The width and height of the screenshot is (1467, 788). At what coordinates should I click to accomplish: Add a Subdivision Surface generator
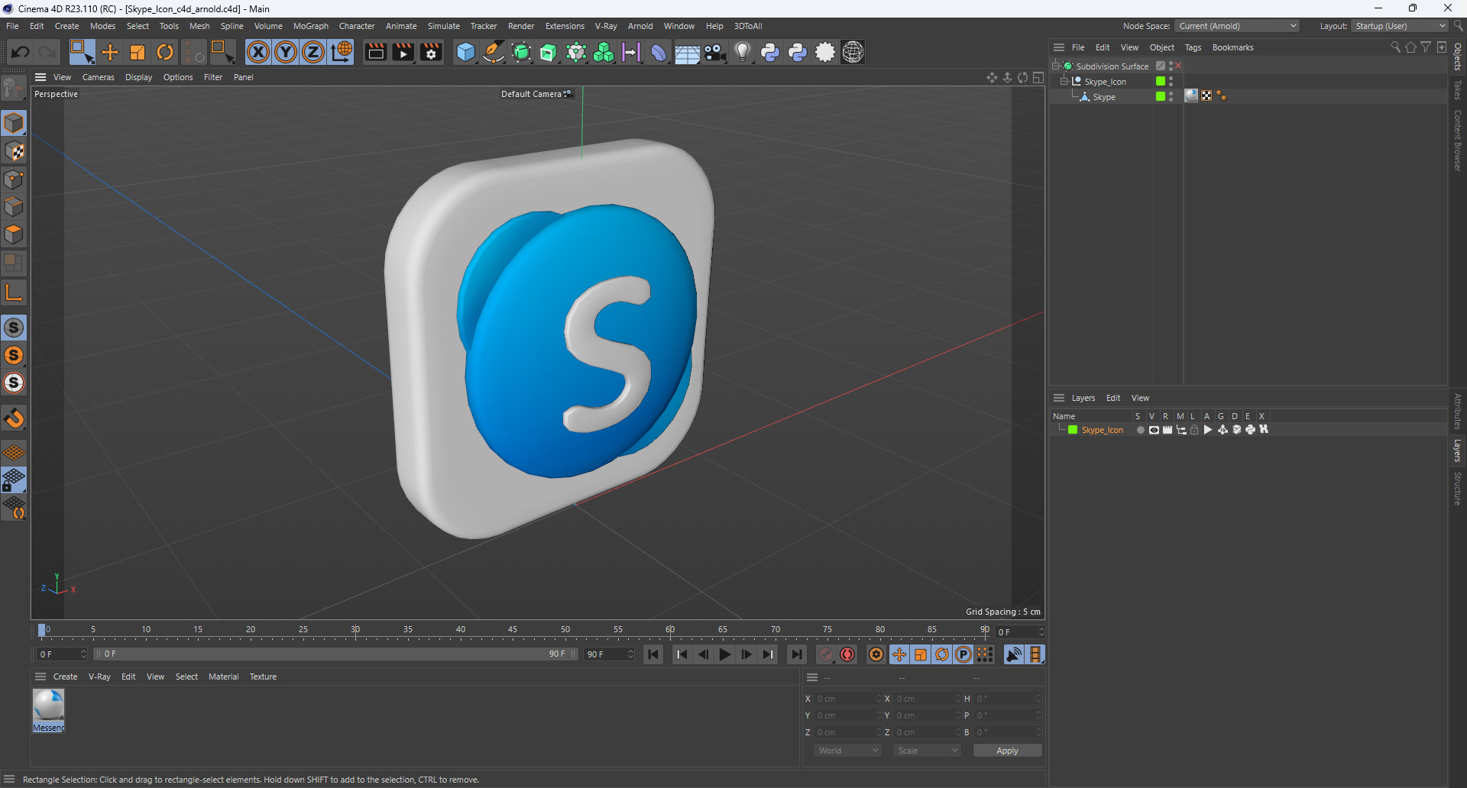pyautogui.click(x=521, y=52)
